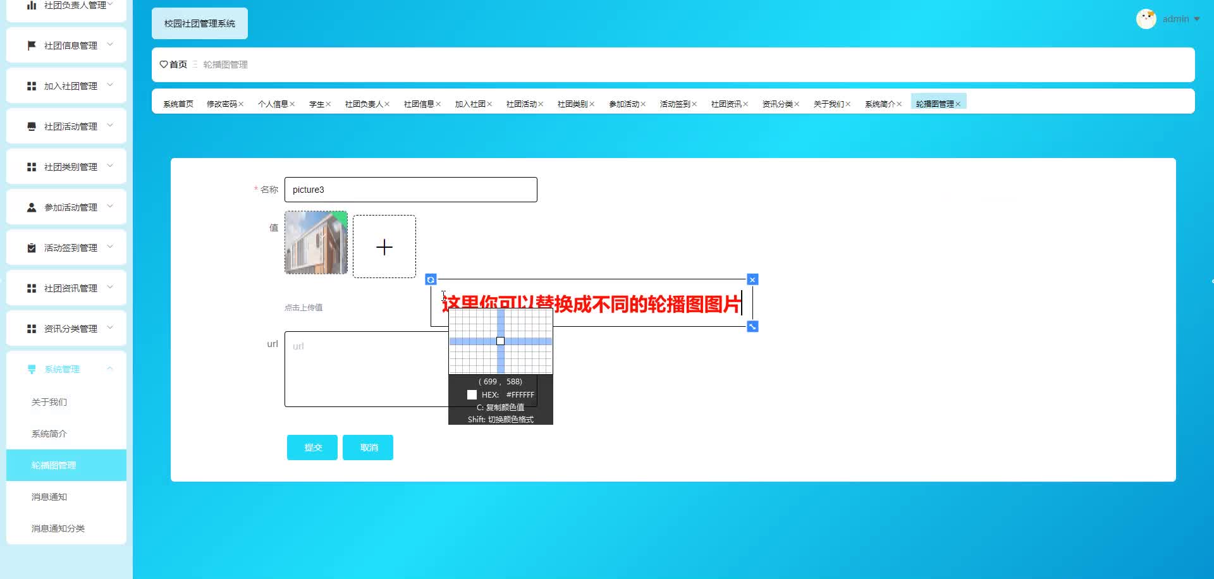Click the rotate handle on the annotation box

coord(431,279)
